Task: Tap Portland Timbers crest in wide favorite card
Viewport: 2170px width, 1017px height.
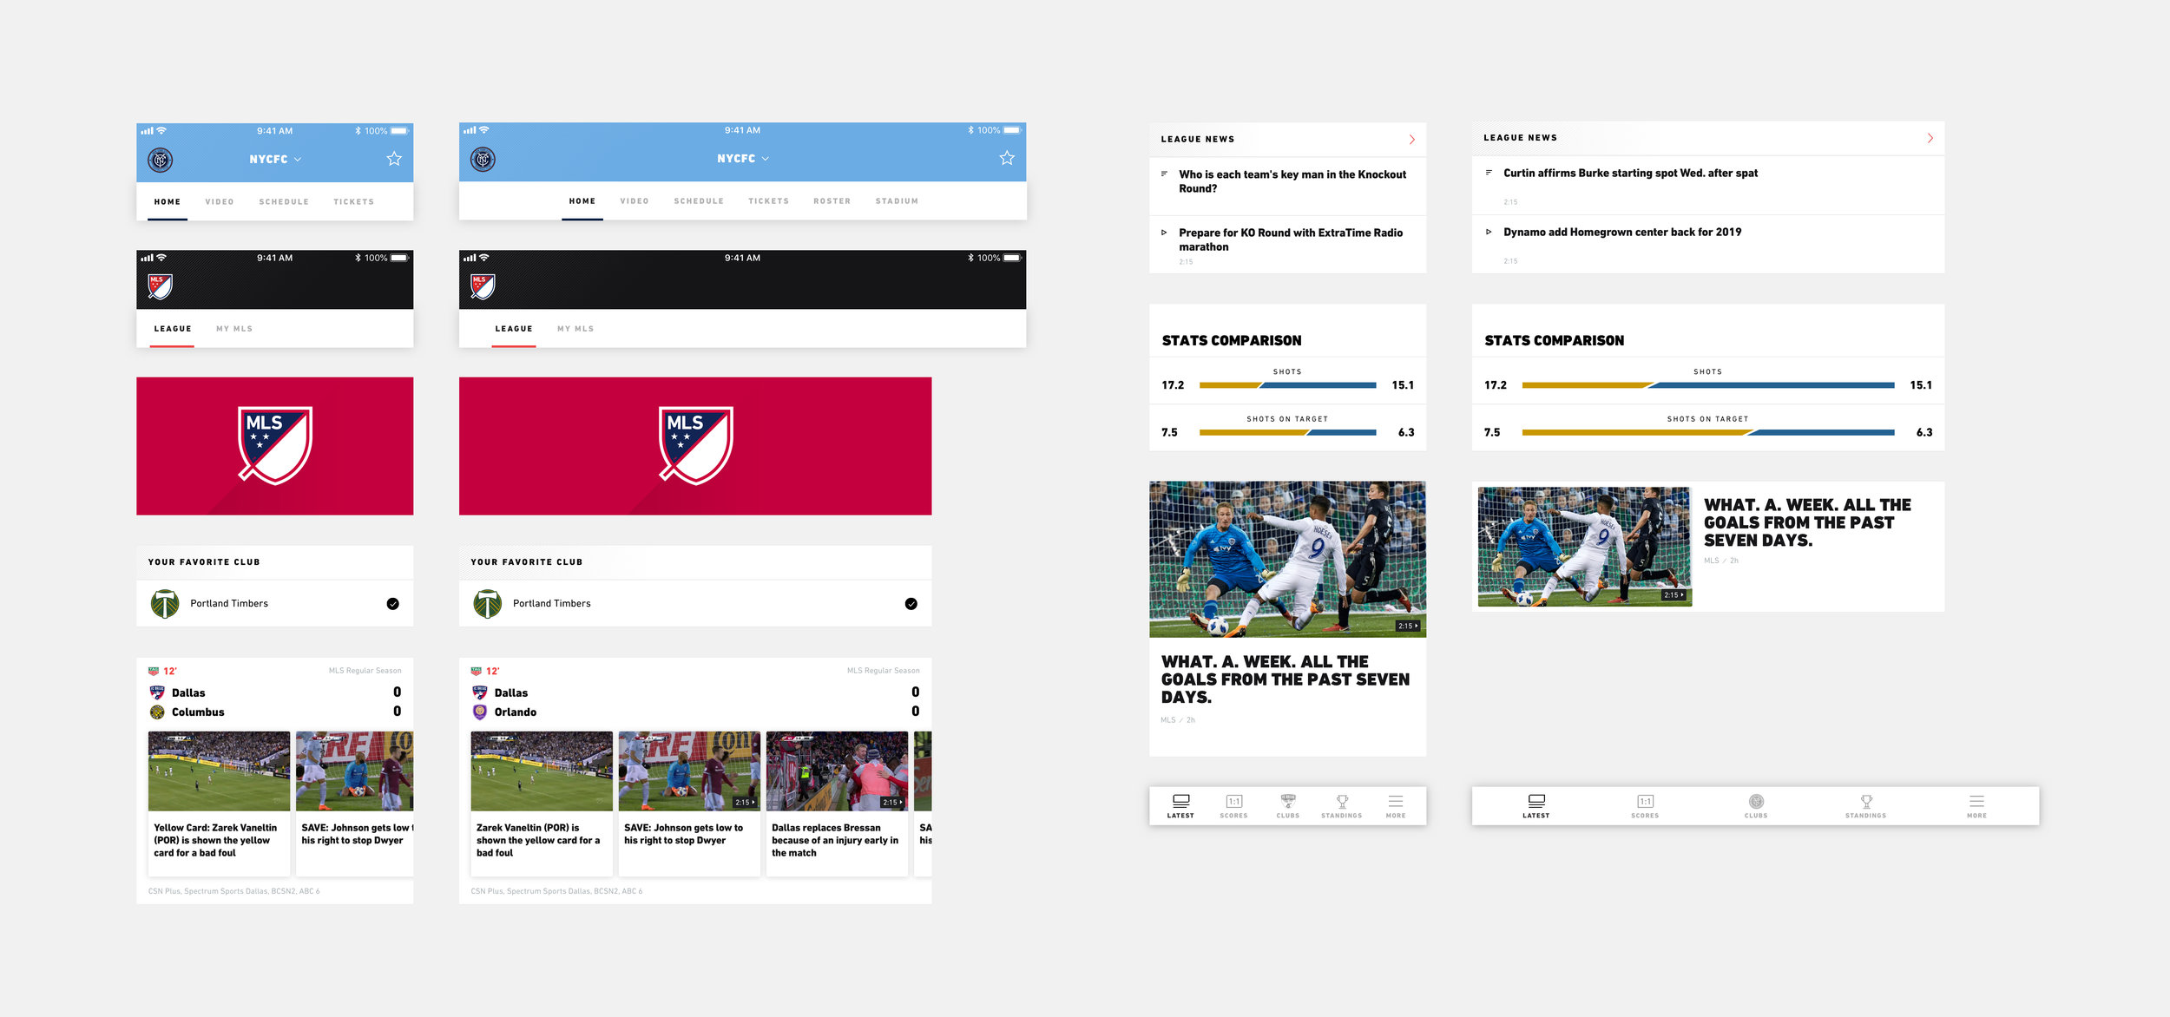Action: pyautogui.click(x=488, y=604)
